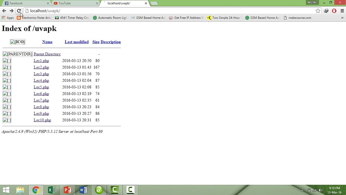Click the battery tray icon
This screenshot has height=195, width=346.
pyautogui.click(x=309, y=190)
